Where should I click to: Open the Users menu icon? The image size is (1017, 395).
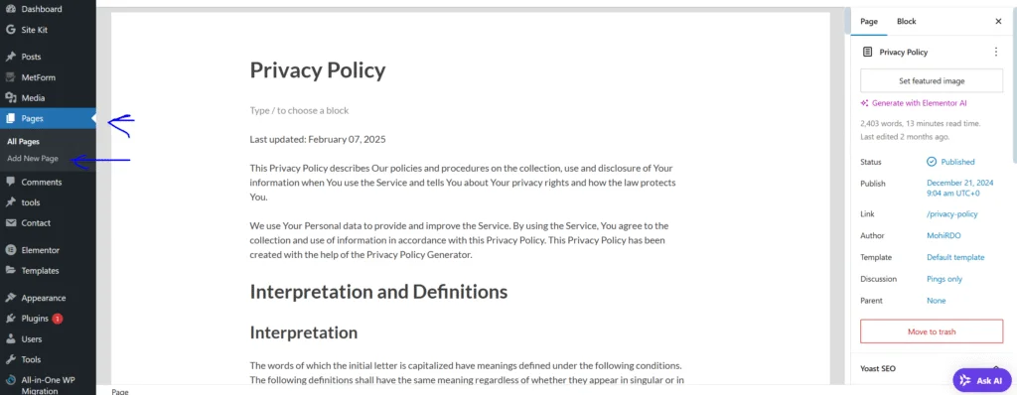[10, 339]
